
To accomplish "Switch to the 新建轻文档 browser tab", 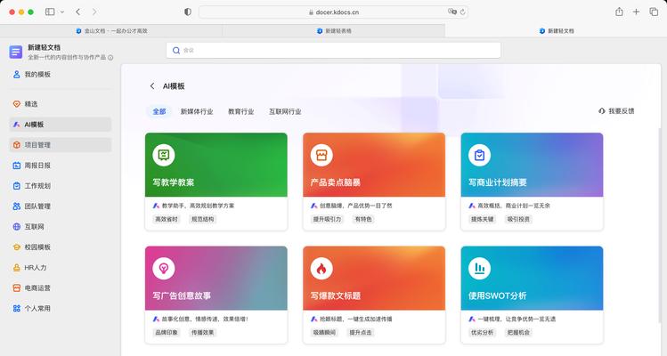I will click(x=556, y=30).
